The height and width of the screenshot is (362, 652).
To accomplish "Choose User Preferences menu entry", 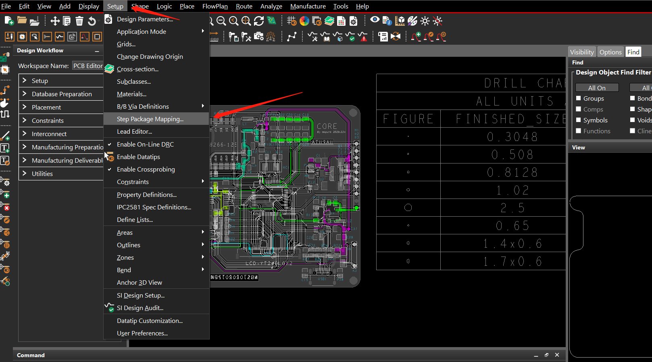I will 156,333.
